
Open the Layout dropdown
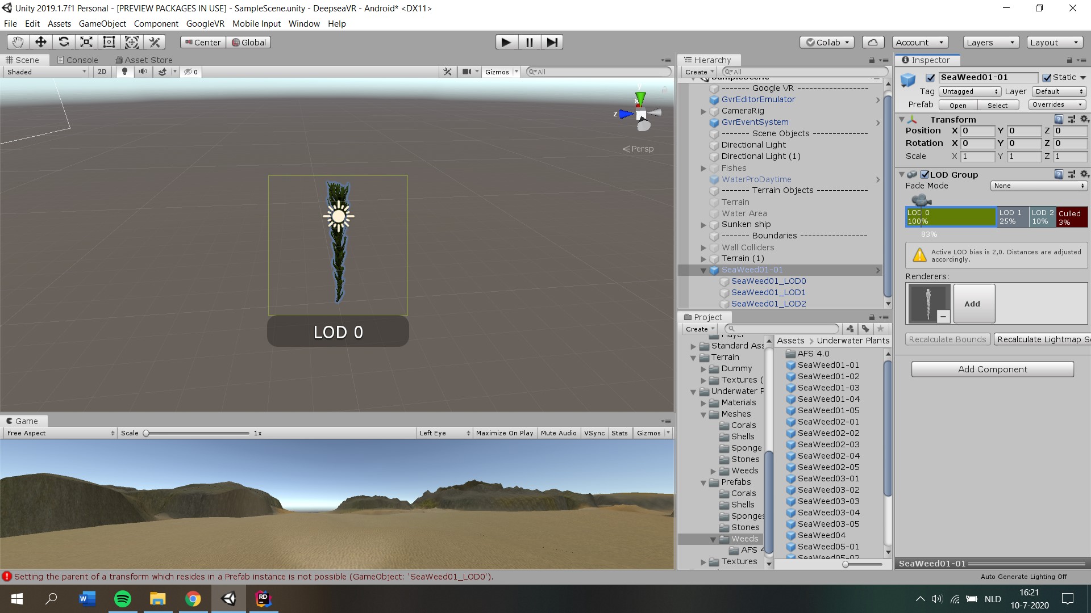pos(1055,42)
